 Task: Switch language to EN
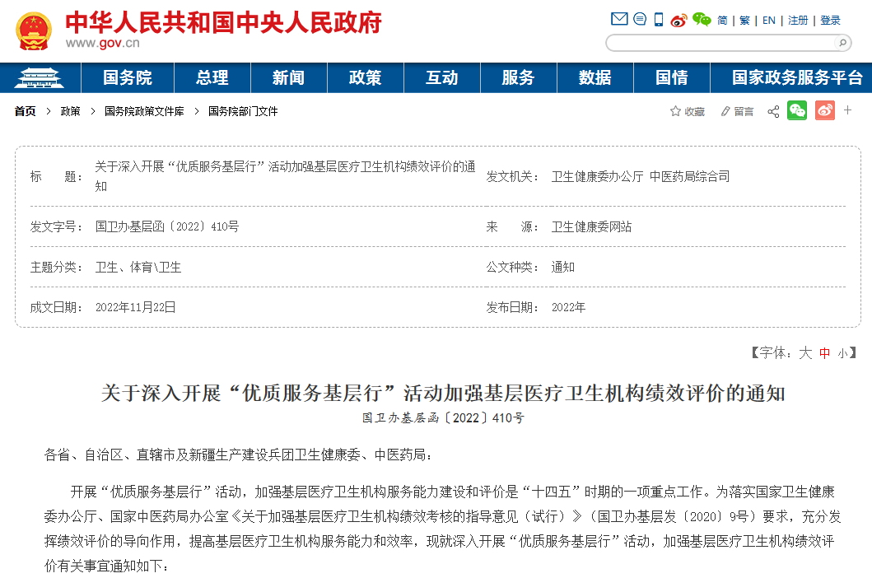pyautogui.click(x=768, y=21)
